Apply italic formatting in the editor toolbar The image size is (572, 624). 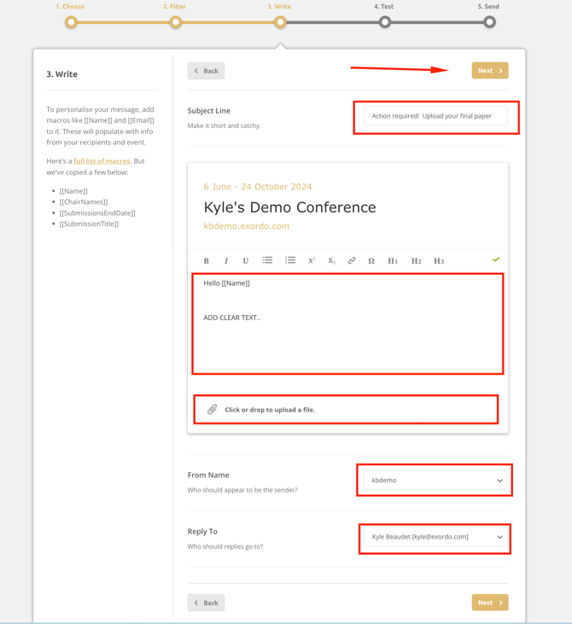click(226, 261)
